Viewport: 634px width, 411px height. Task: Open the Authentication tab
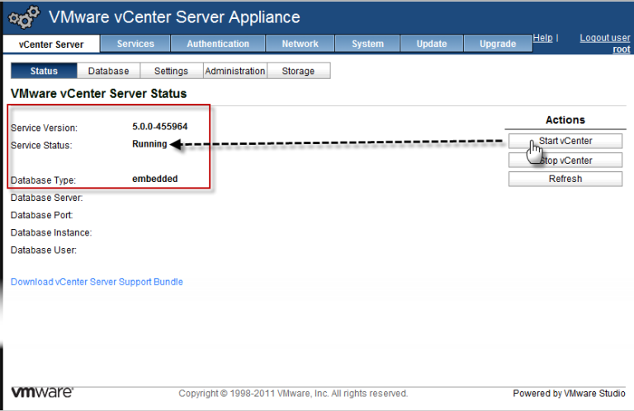click(x=218, y=44)
